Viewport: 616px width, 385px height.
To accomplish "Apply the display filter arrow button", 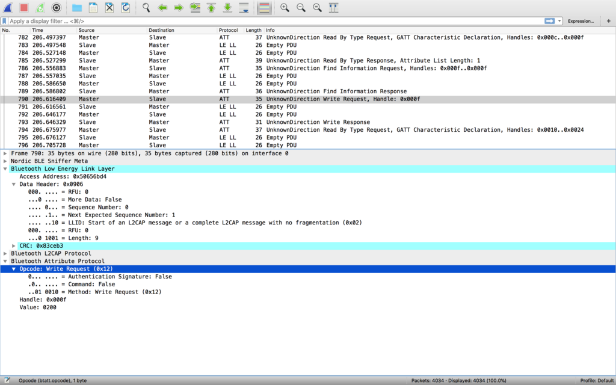I will click(550, 21).
